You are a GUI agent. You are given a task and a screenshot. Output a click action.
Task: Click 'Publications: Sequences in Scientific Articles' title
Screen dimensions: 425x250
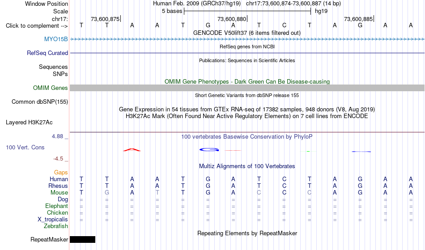[x=247, y=60]
